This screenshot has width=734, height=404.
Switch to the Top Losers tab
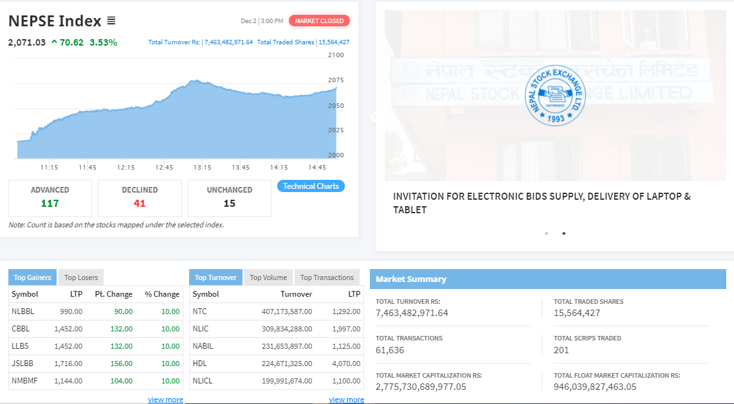click(81, 277)
